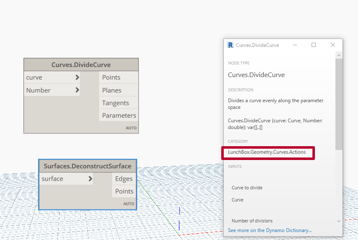Screen dimensions: 358x240
Task: Click the function signature text with var[]..[]
Action: [275, 124]
